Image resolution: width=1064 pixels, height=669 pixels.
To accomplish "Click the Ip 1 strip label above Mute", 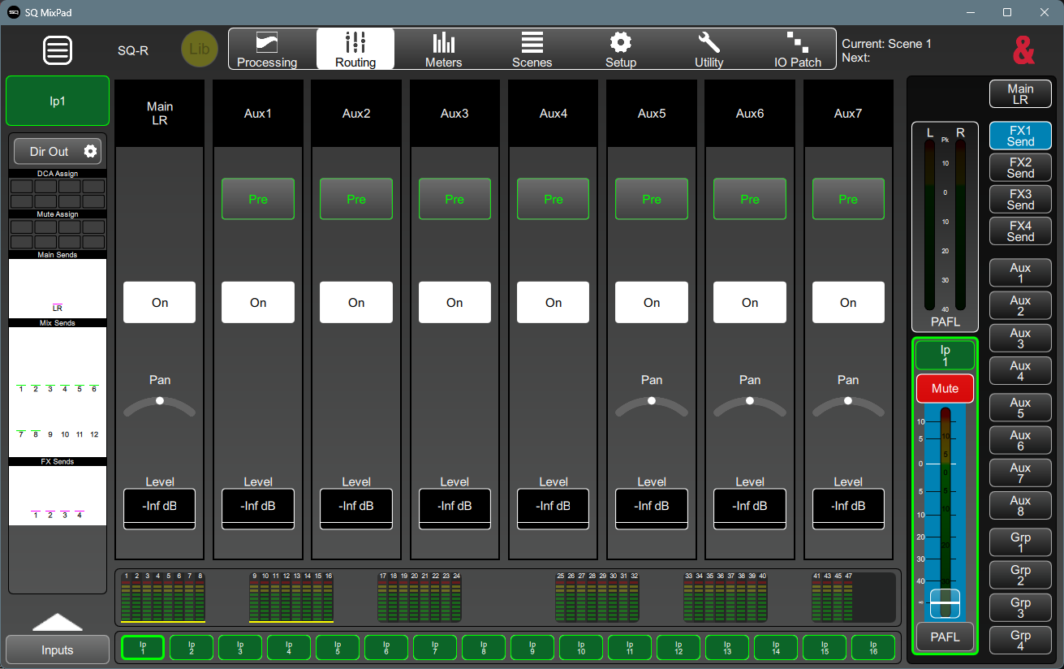I will (945, 356).
